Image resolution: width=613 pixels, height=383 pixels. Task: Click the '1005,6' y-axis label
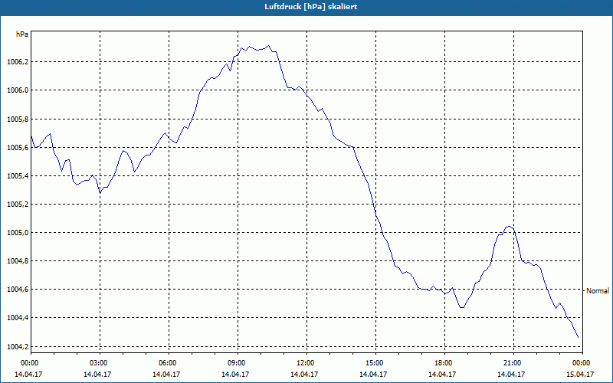point(18,147)
